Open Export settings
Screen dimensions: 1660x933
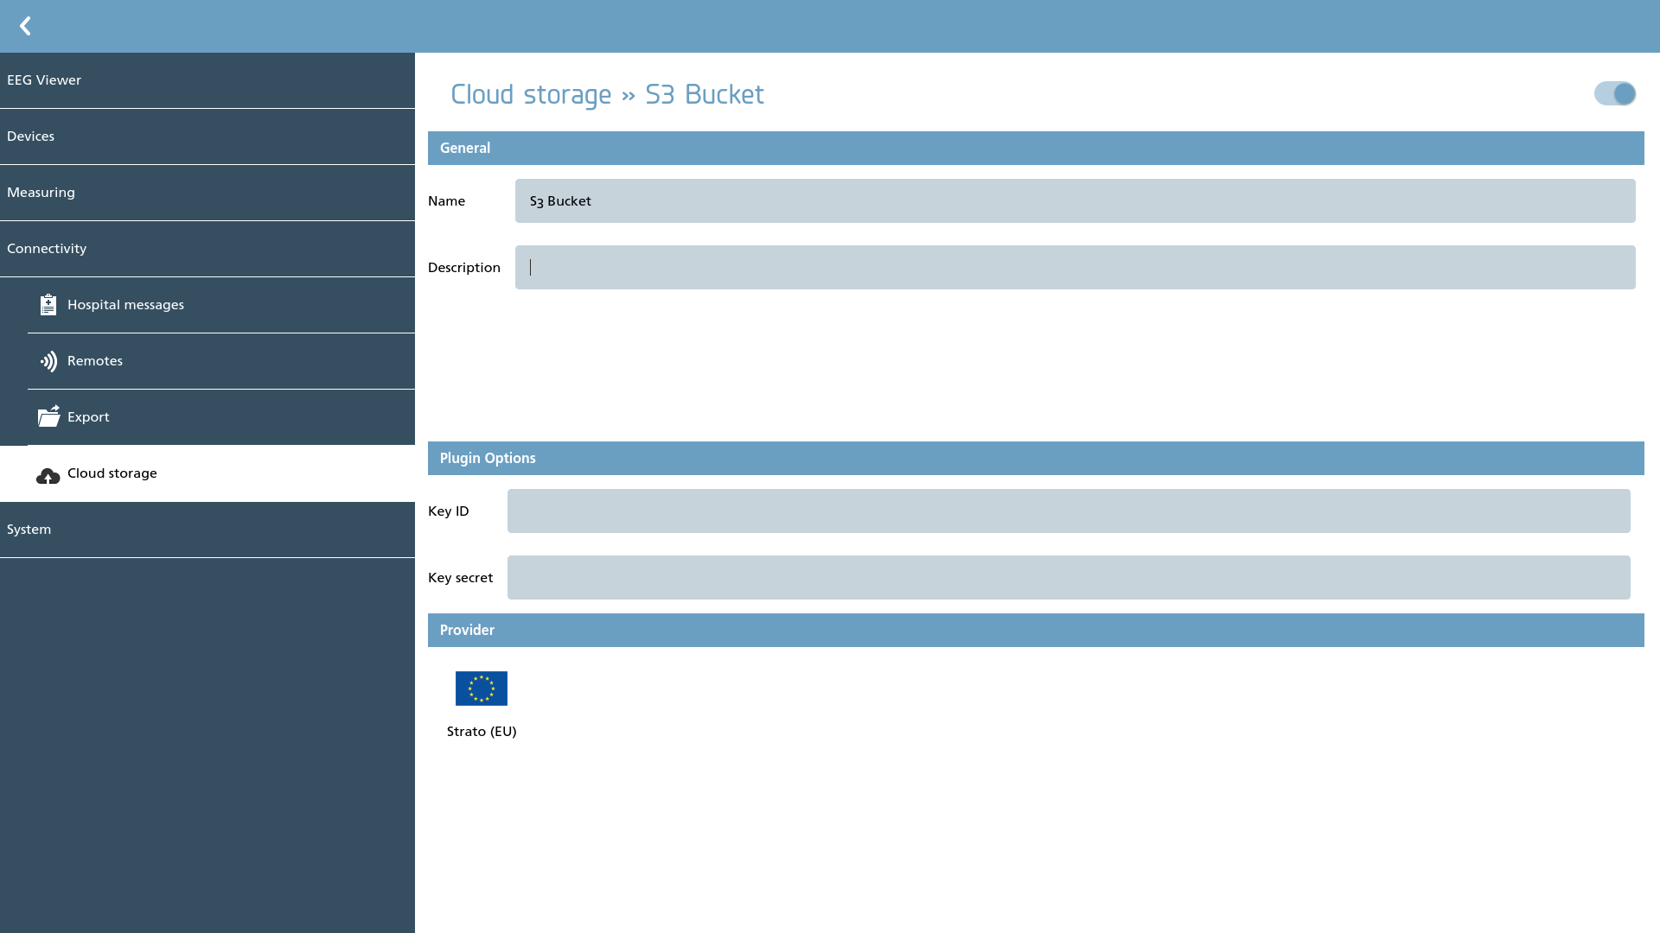click(x=221, y=417)
